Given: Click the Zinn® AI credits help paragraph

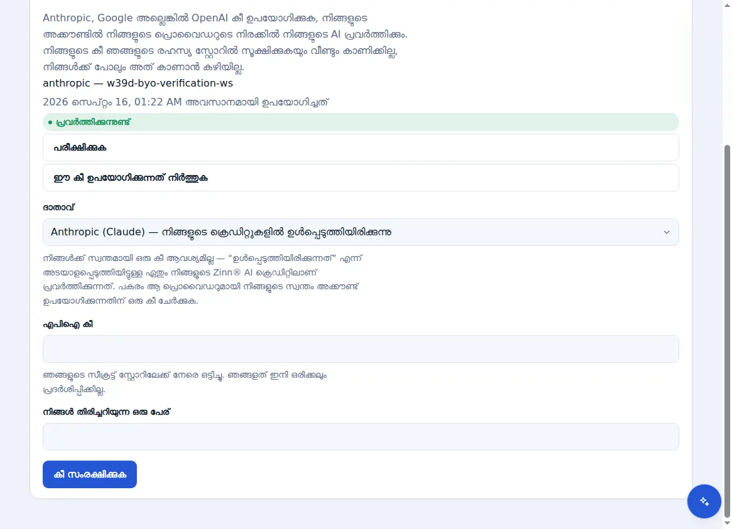Looking at the screenshot, I should point(203,279).
